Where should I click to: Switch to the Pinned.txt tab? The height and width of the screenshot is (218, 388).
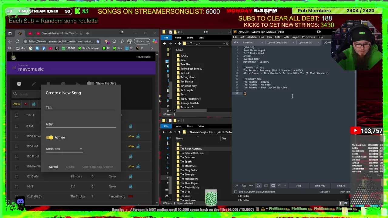pos(248,43)
